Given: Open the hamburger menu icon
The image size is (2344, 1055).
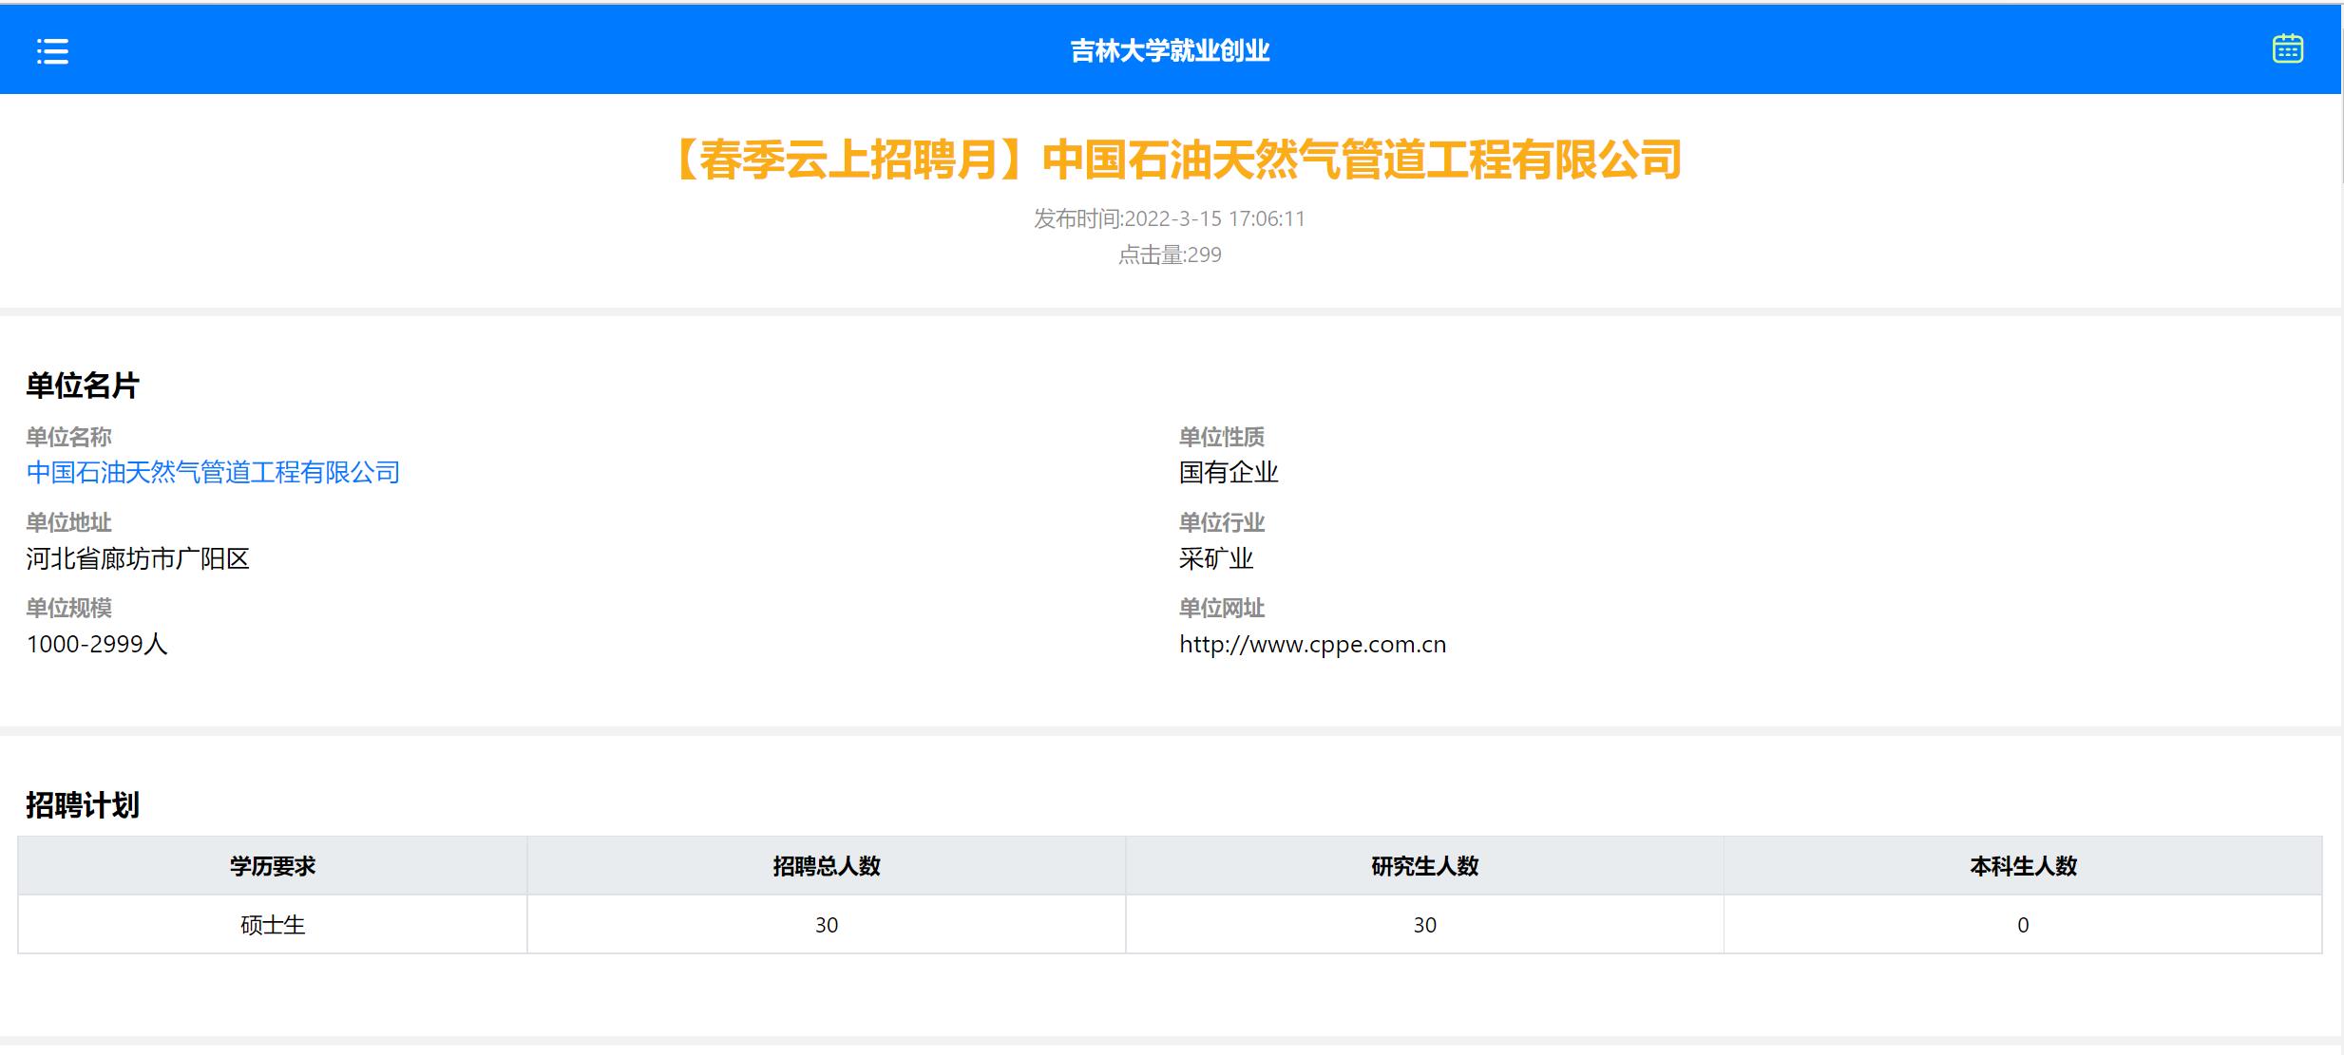Looking at the screenshot, I should pos(52,51).
